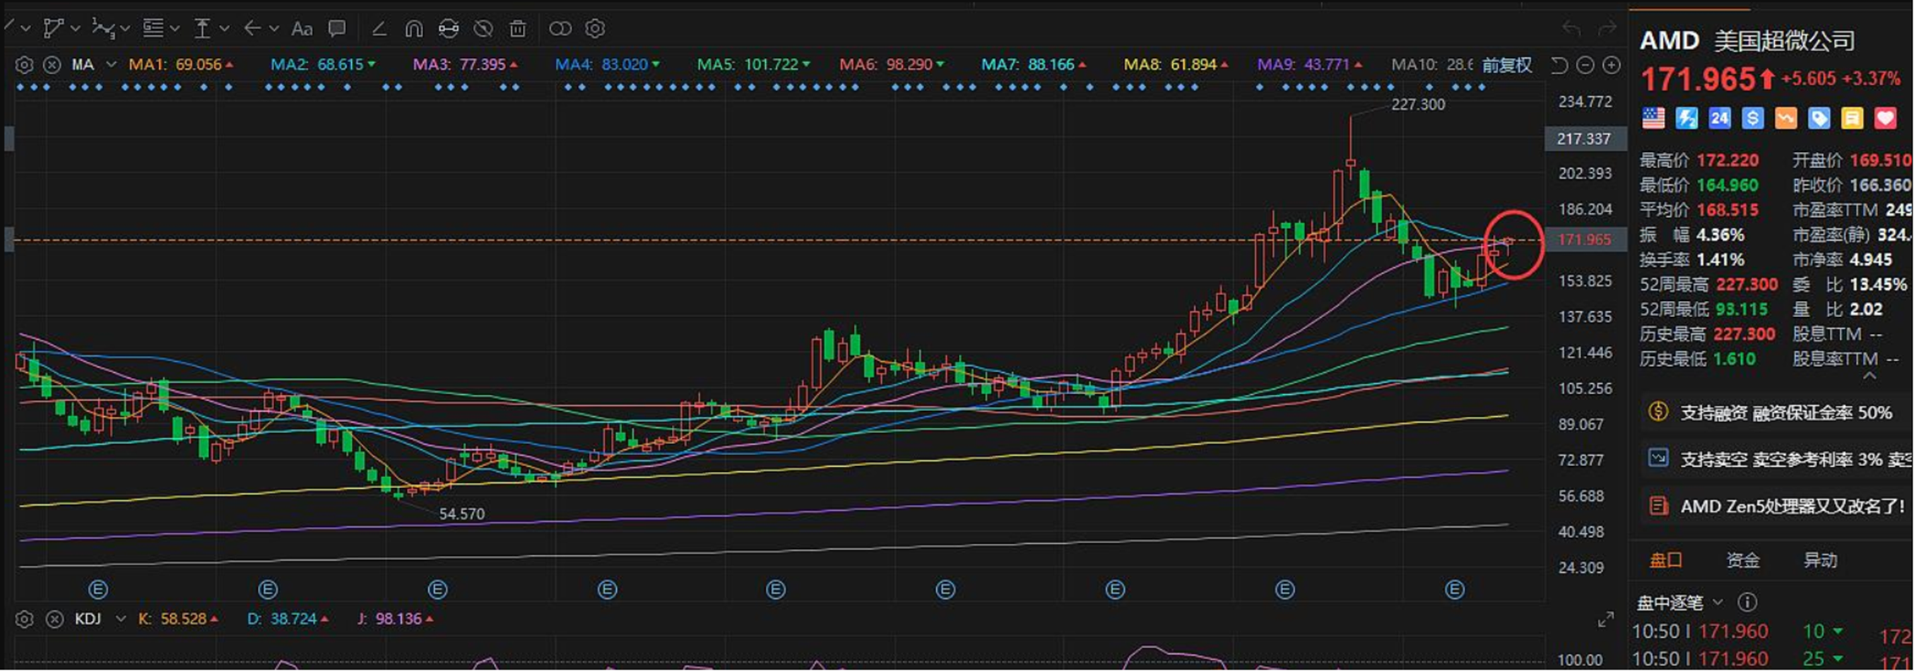
Task: Switch to the 资金 tab
Action: coord(1743,561)
